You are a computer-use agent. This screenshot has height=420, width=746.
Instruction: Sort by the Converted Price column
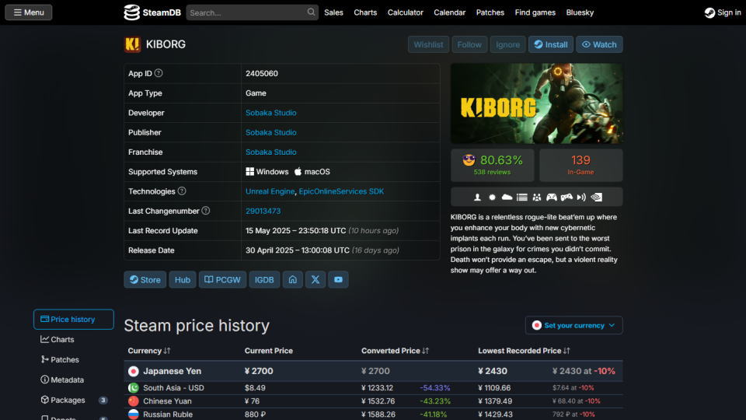[x=395, y=351]
